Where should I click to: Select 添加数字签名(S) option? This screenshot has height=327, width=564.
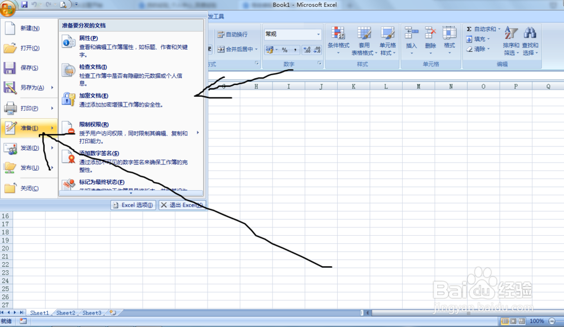pyautogui.click(x=131, y=161)
